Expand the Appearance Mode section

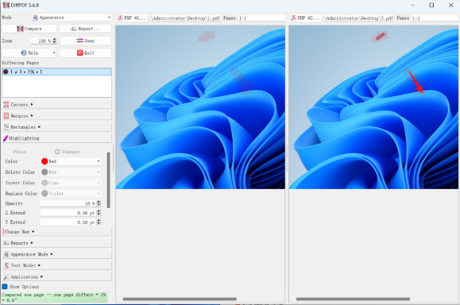coord(57,254)
